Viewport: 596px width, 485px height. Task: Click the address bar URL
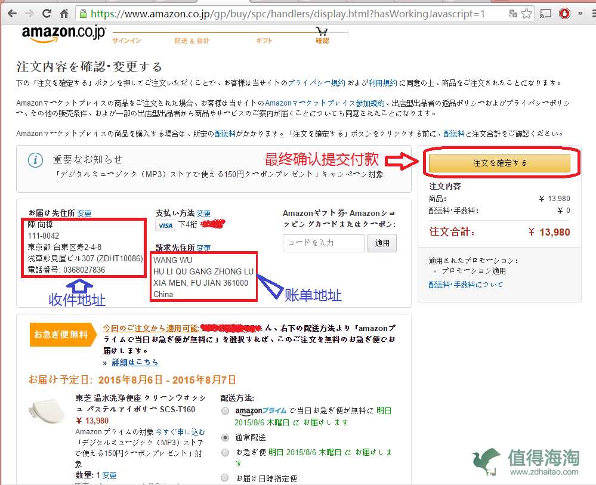288,14
